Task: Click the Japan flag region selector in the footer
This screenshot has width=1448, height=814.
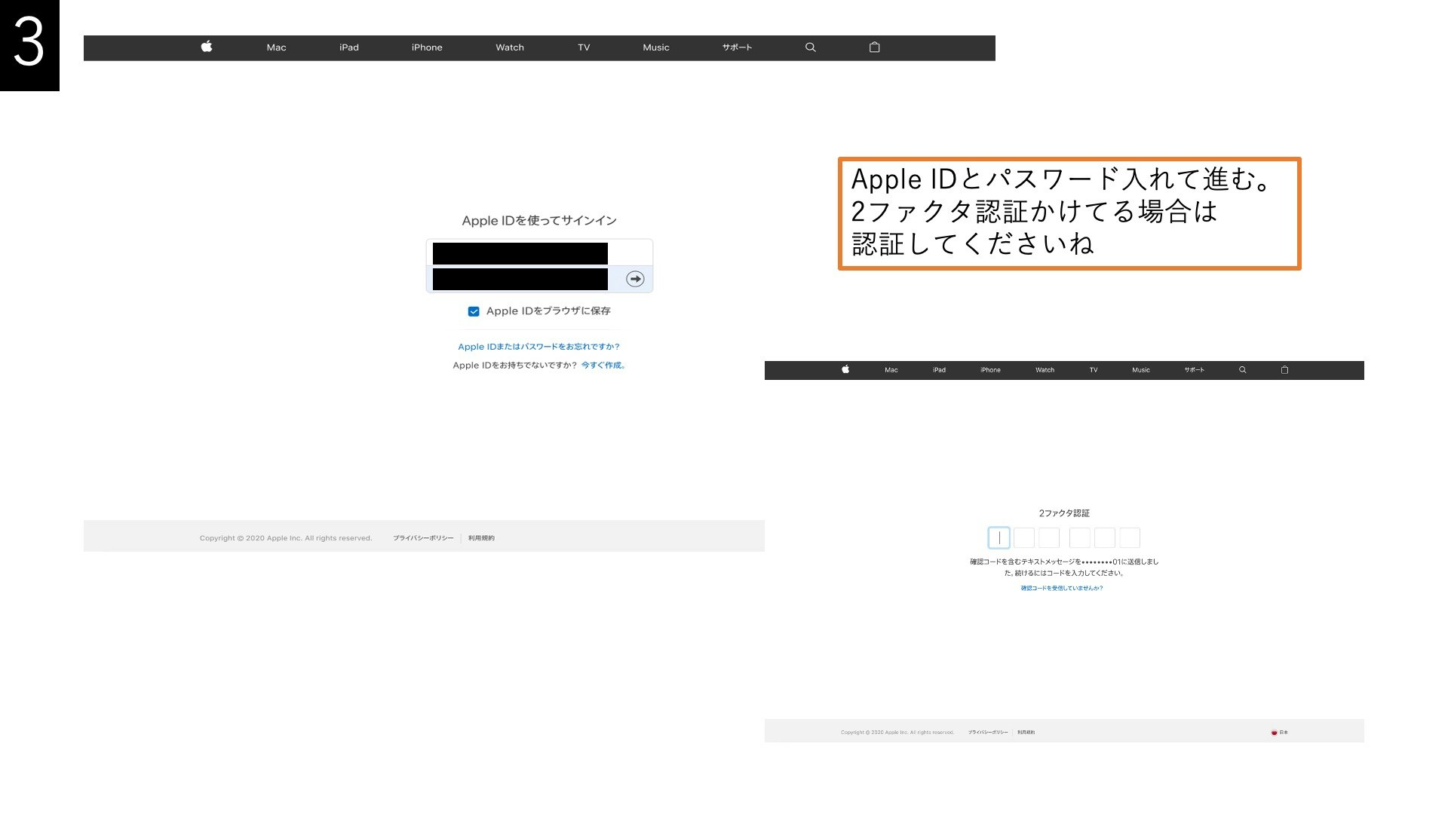Action: pyautogui.click(x=1279, y=733)
